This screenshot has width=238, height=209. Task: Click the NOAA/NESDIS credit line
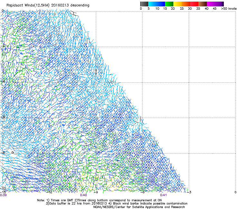pyautogui.click(x=139, y=207)
